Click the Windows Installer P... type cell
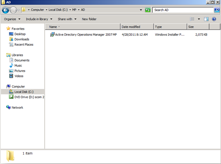This screenshot has width=221, height=164. point(170,35)
